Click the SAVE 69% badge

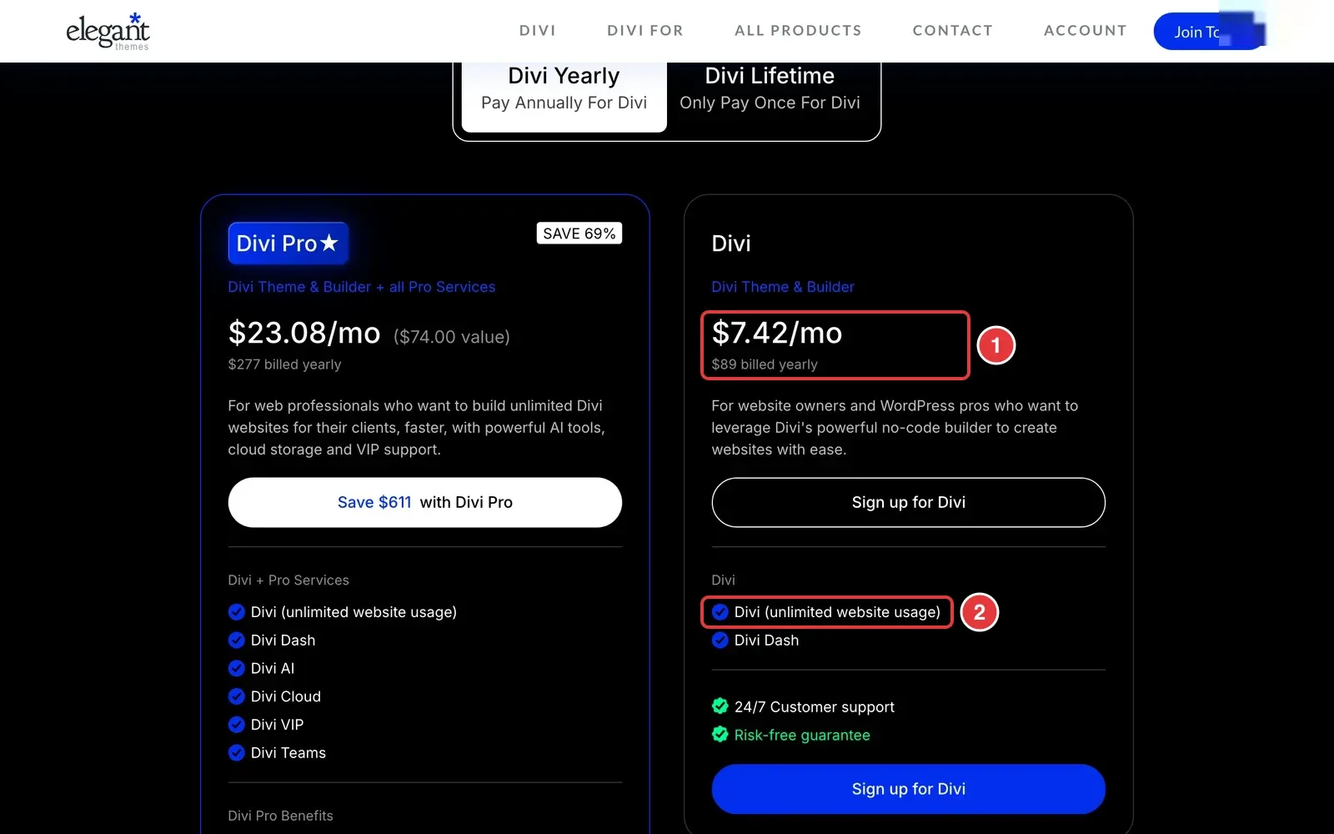(x=579, y=234)
